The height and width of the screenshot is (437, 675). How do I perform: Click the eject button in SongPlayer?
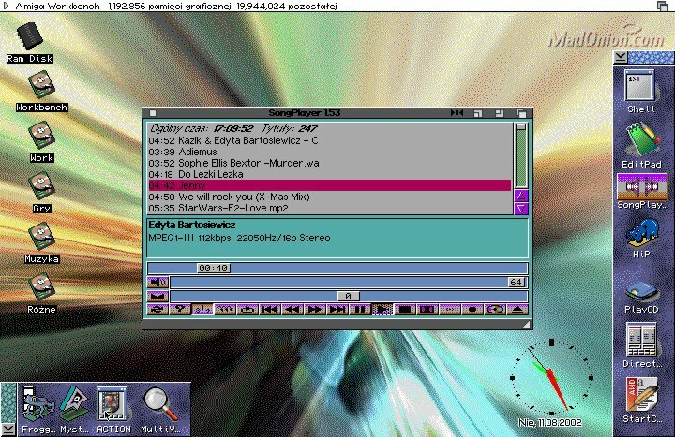[x=517, y=310]
